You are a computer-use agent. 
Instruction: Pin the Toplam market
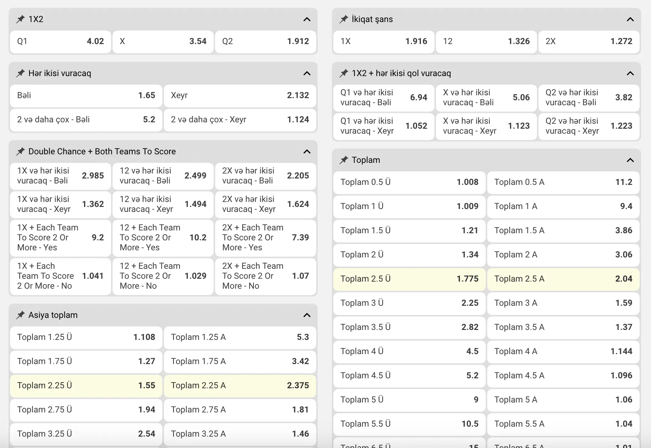(x=344, y=160)
